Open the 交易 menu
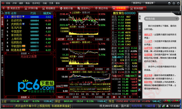Screen dimensions: 182x109 (51, 3)
